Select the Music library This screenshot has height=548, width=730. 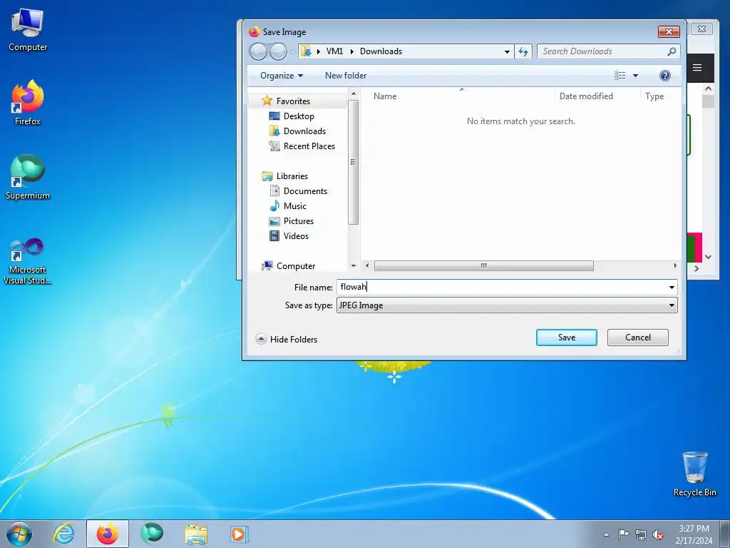coord(294,206)
